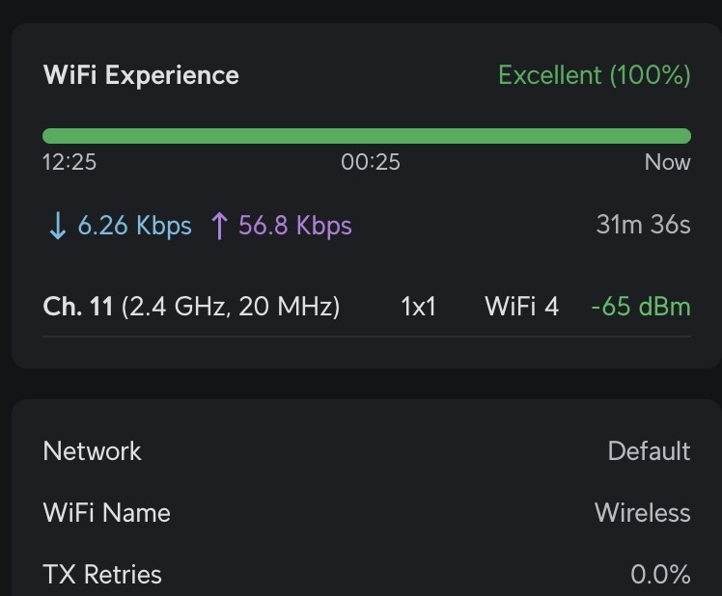Click the 6.26 Kbps download rate
This screenshot has height=596, width=722.
point(134,226)
